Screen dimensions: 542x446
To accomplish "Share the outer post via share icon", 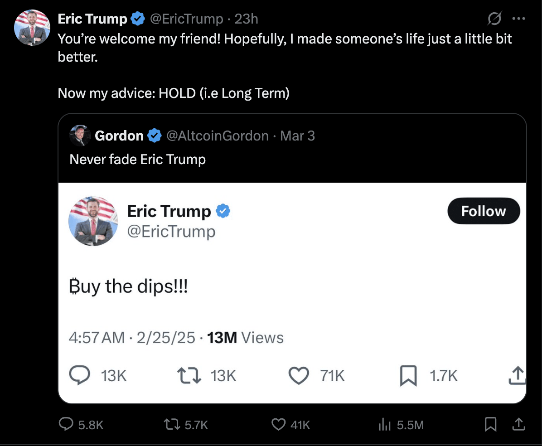I will (518, 424).
